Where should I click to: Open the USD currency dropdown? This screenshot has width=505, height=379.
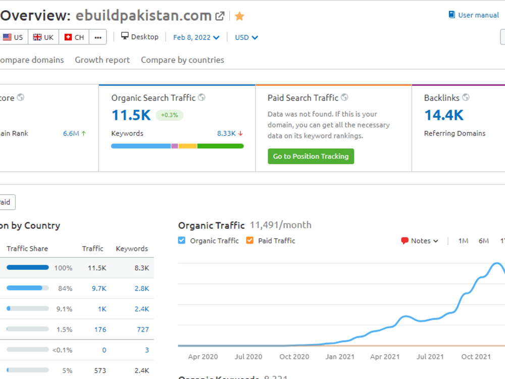[x=246, y=37]
